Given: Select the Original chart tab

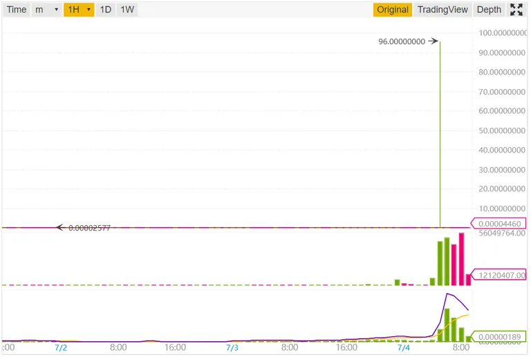Looking at the screenshot, I should tap(393, 10).
